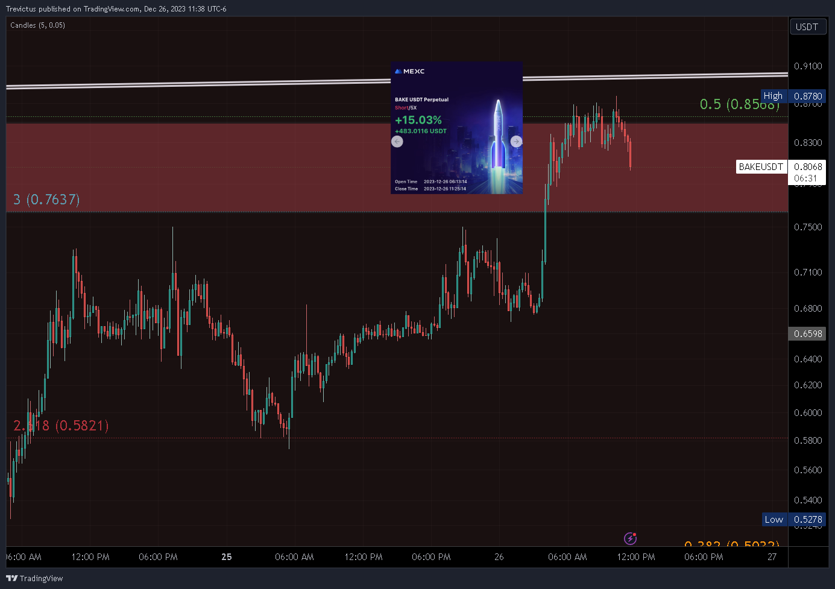The height and width of the screenshot is (589, 835).
Task: Click the 0.5400 price axis value
Action: tap(808, 500)
